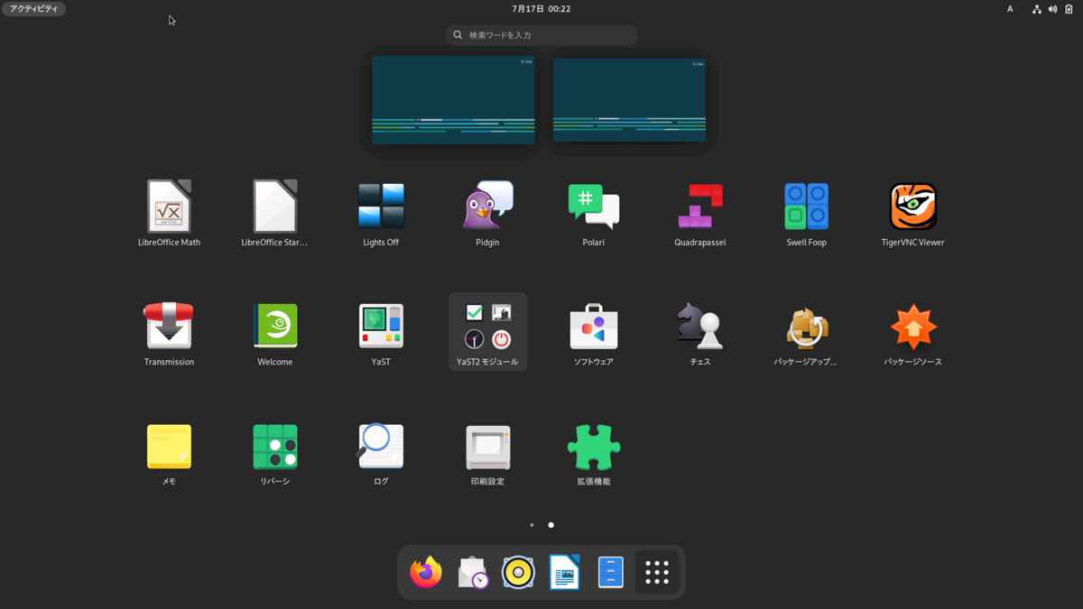1083x609 pixels.
Task: Launch 拡張機能 extensions app
Action: click(x=593, y=453)
